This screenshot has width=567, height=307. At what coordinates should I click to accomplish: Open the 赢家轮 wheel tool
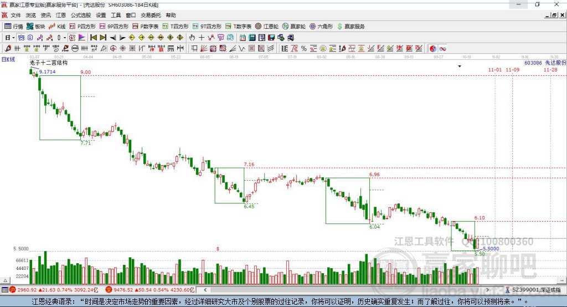click(294, 27)
